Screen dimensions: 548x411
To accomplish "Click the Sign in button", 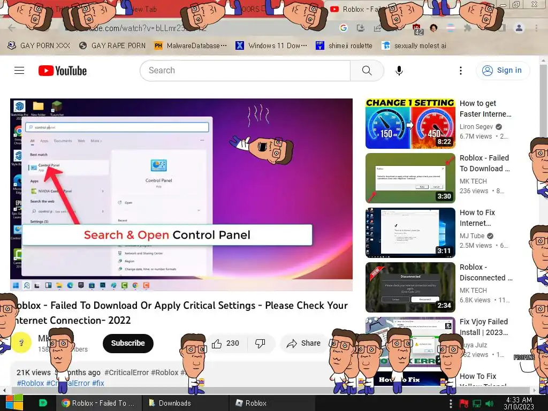I will [503, 70].
